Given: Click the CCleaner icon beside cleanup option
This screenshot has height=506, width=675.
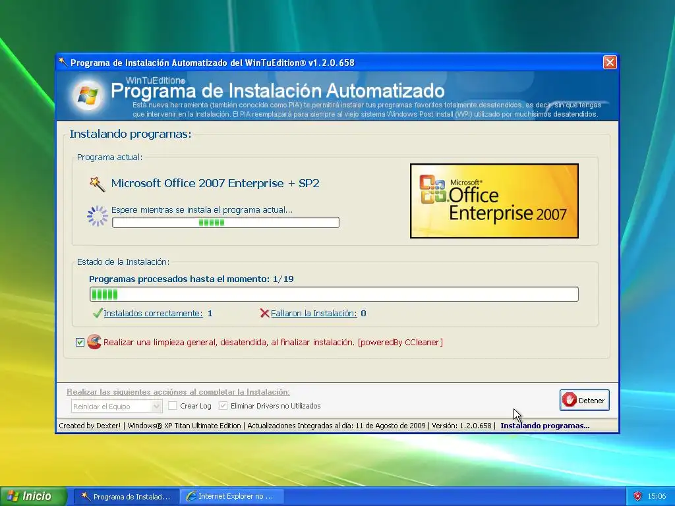Looking at the screenshot, I should click(x=94, y=342).
